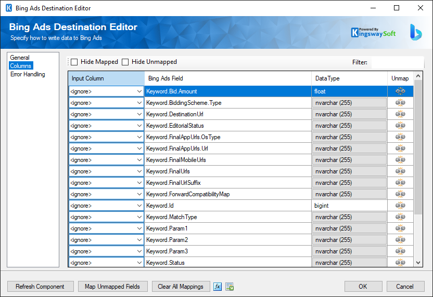
Task: Click the scrollbar up arrow
Action: click(418, 76)
